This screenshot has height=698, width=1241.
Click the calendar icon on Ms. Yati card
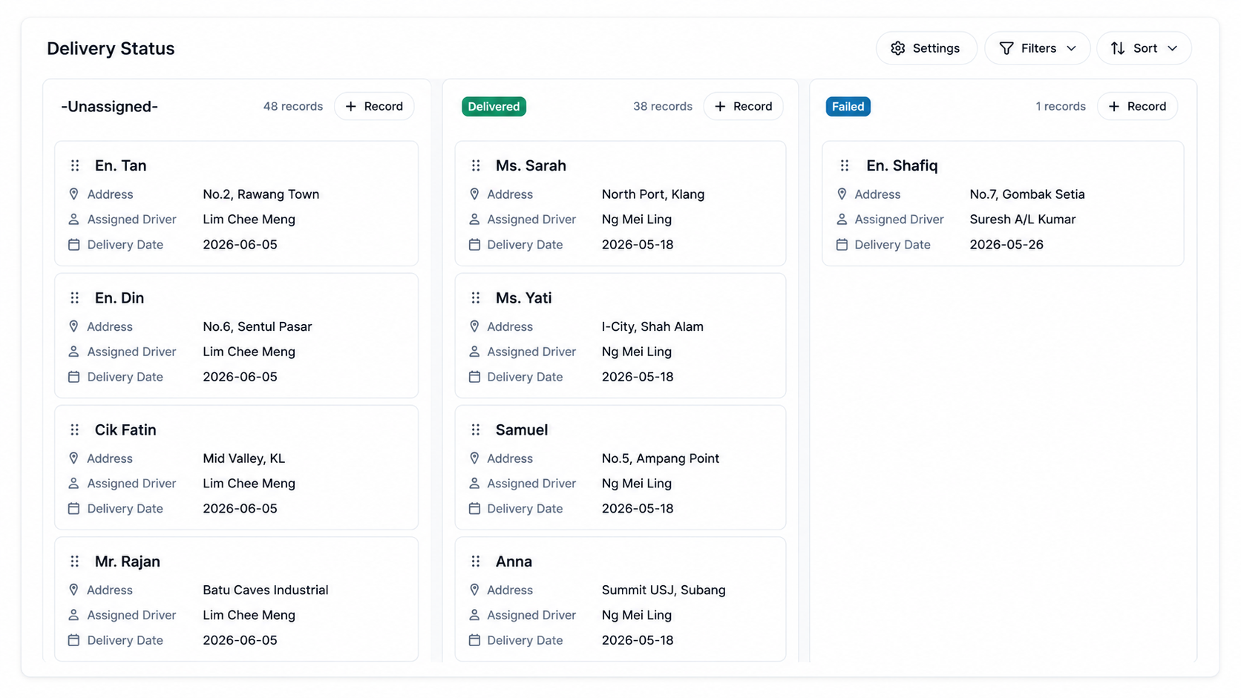point(474,377)
